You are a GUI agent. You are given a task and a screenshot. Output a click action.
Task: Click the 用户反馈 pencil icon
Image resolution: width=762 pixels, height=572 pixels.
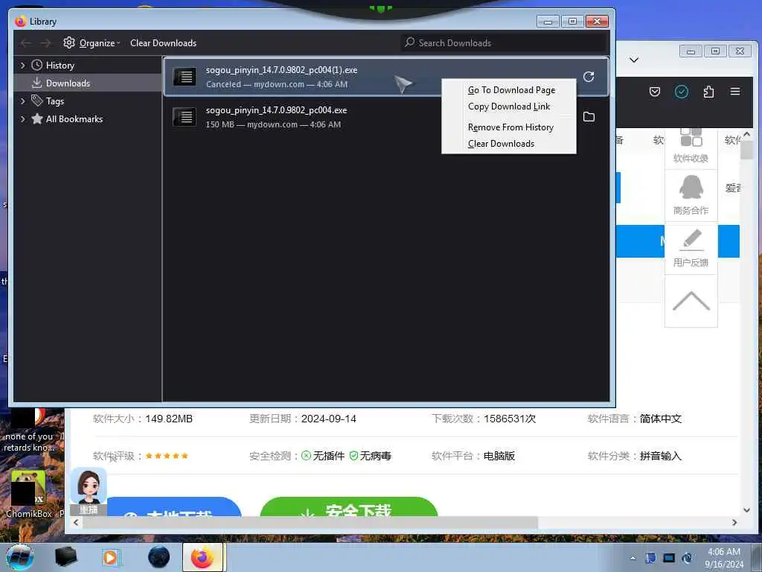[692, 239]
